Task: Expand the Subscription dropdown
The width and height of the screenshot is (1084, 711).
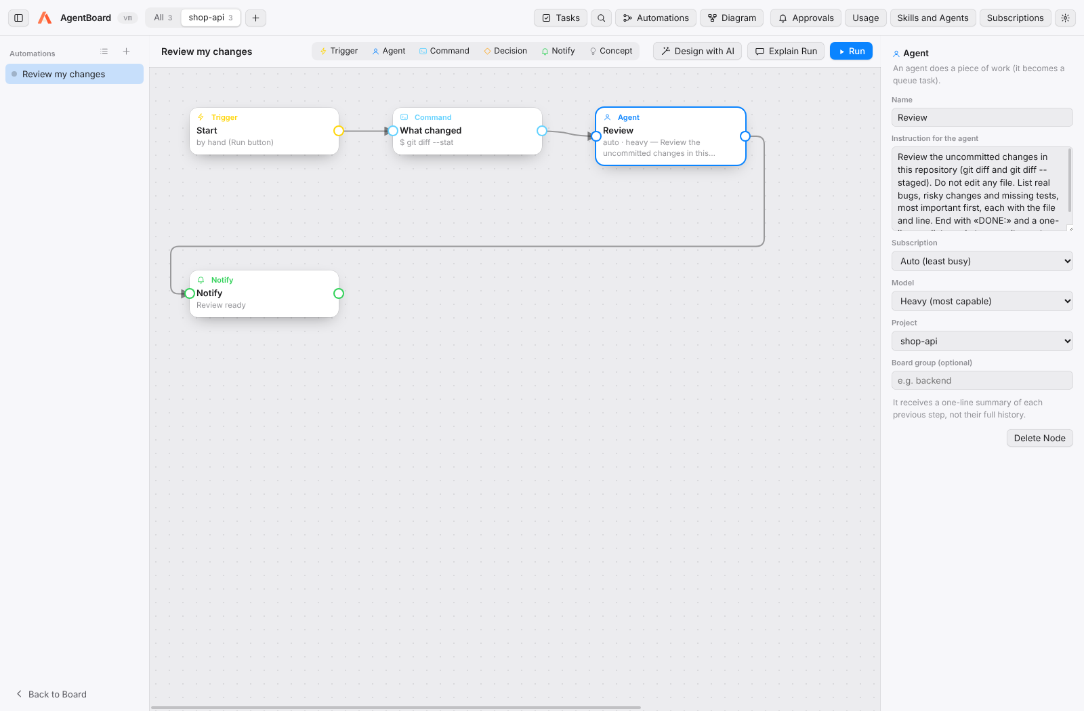Action: coord(982,261)
